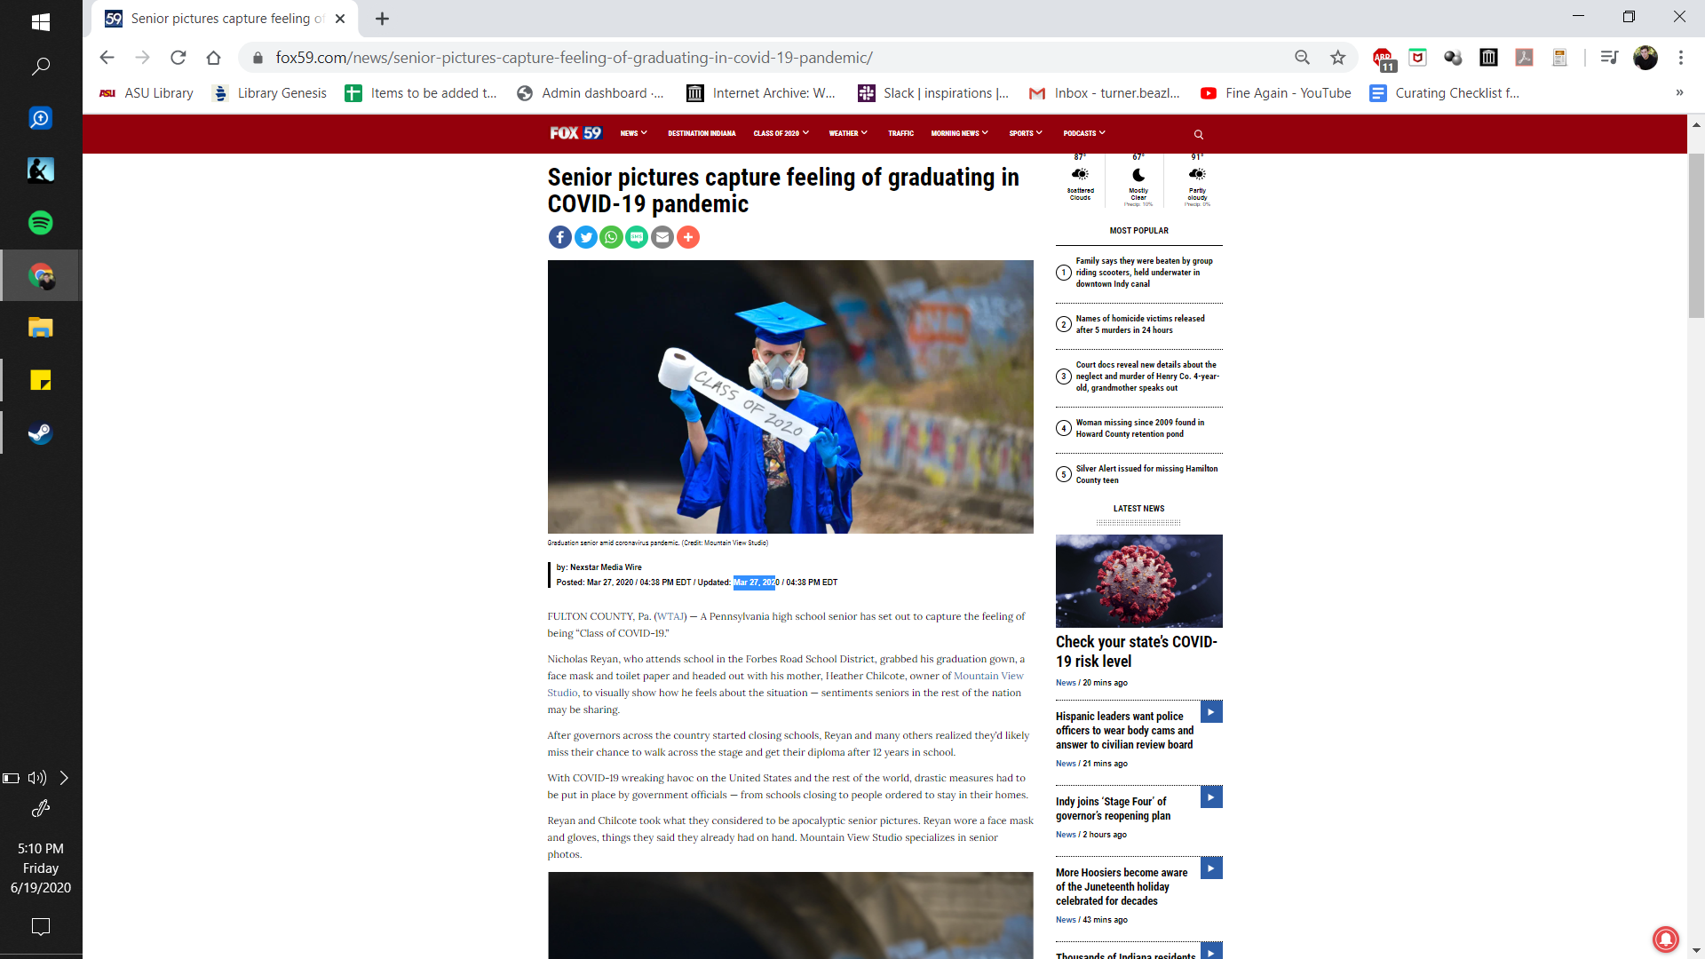The image size is (1705, 959).
Task: Open the Traffic menu item
Action: click(x=900, y=133)
